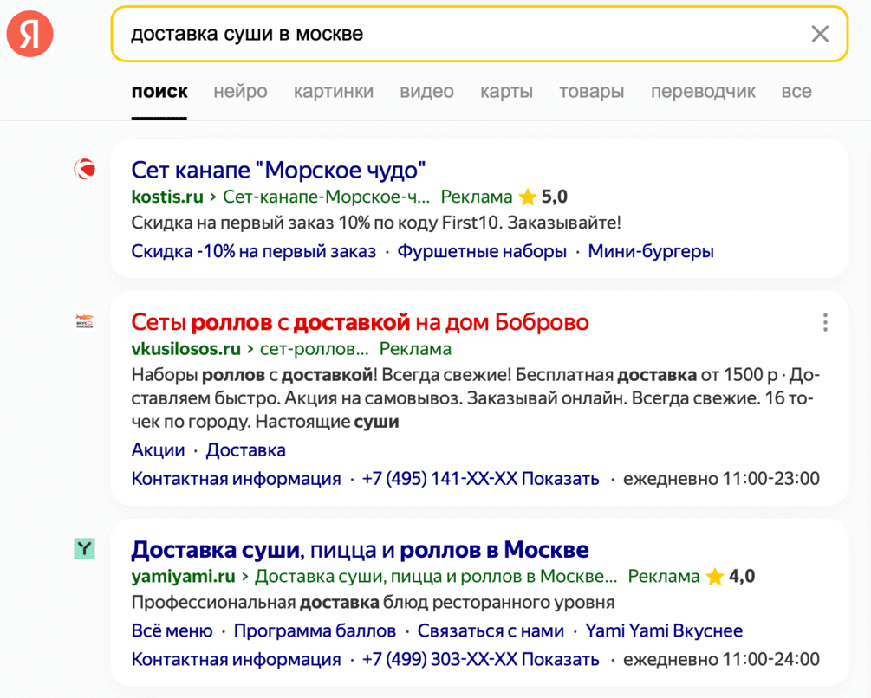Click the Реклама label on kostis.ru ad

pyautogui.click(x=477, y=197)
